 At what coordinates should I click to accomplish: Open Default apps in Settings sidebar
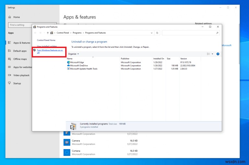[x=20, y=51]
